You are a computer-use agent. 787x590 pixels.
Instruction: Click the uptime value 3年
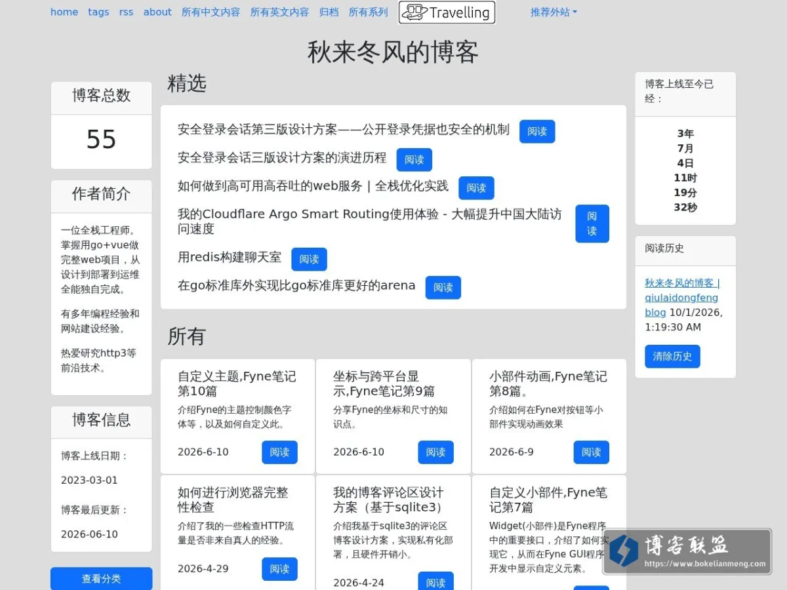[685, 134]
